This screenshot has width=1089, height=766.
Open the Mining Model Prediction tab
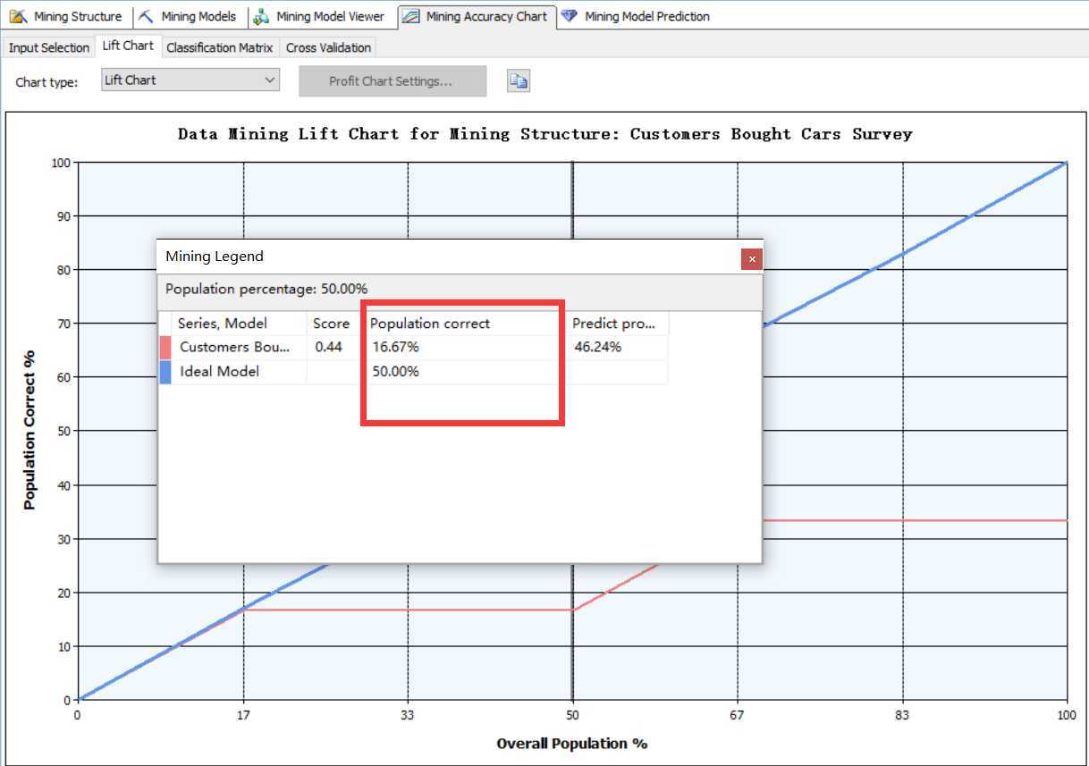click(x=637, y=16)
